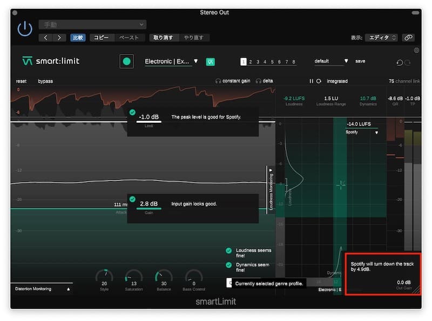432x321 pixels.
Task: Click the plugin undo arrow icon
Action: coord(400,63)
